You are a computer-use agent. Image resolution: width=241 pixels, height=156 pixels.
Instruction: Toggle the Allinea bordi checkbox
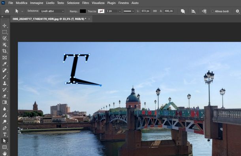pyautogui.click(x=213, y=11)
